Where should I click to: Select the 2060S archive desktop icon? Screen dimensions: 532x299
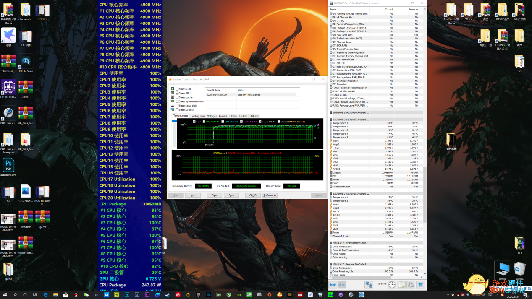(x=25, y=90)
